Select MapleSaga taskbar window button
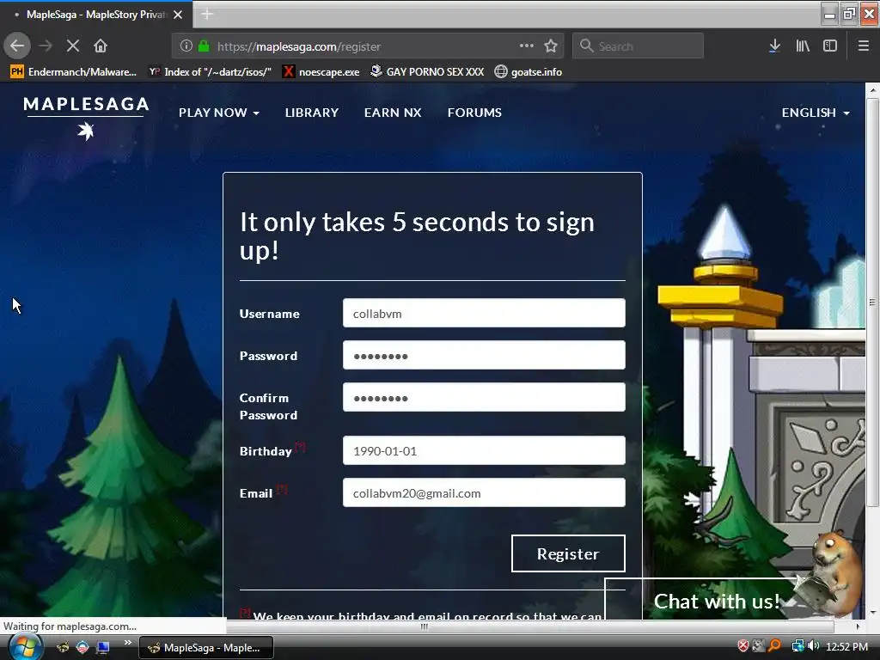 coord(206,648)
